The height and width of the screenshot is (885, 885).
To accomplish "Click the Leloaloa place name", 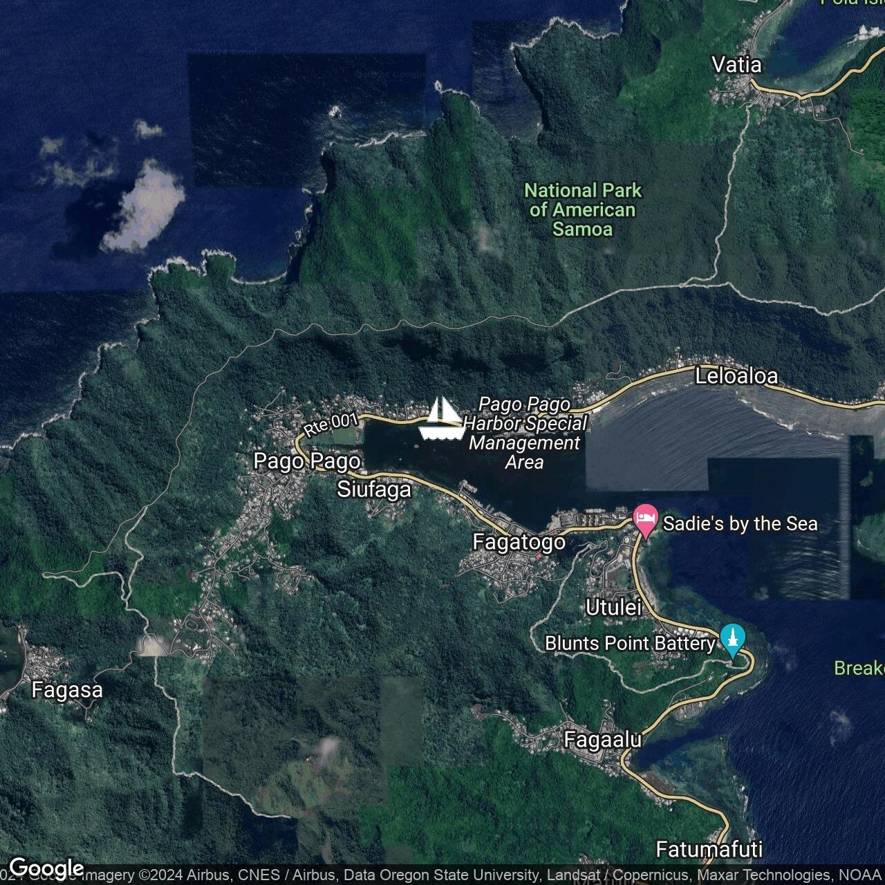I will (736, 376).
